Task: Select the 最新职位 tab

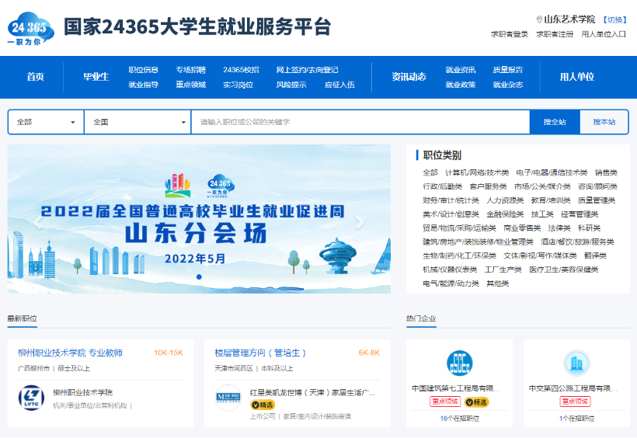Action: (23, 318)
